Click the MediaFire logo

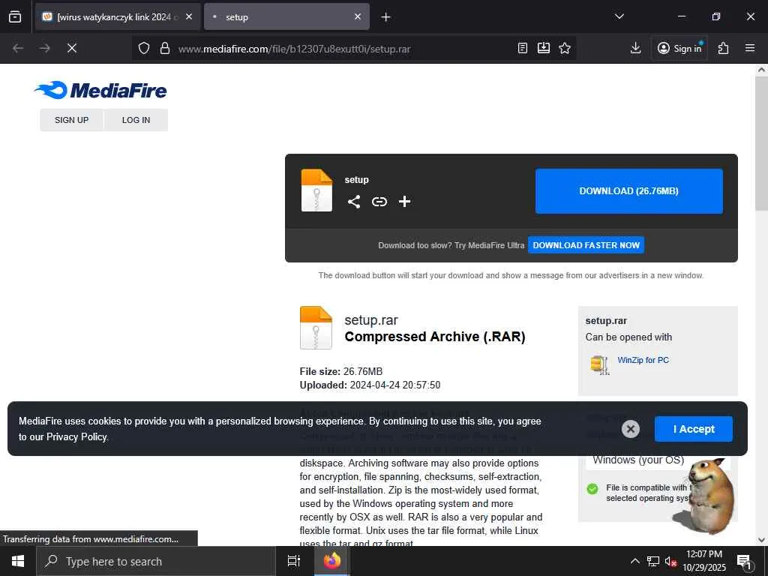pos(100,90)
